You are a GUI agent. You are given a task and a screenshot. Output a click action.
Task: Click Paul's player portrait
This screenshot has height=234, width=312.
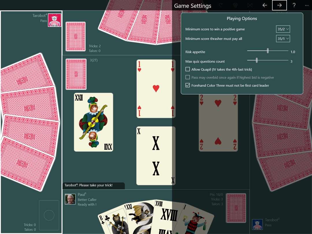pos(70,199)
